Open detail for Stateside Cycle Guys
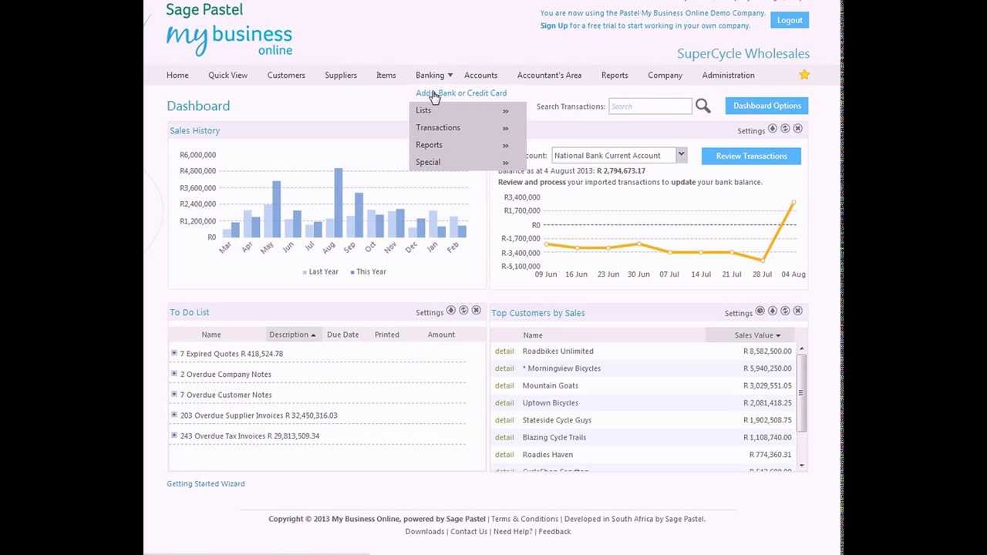987x555 pixels. [504, 419]
